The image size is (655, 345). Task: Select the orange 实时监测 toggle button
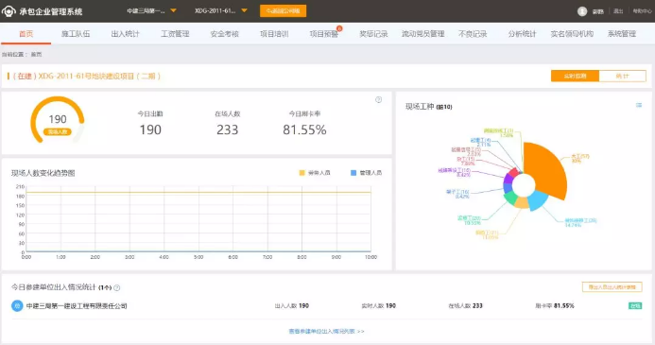point(576,76)
